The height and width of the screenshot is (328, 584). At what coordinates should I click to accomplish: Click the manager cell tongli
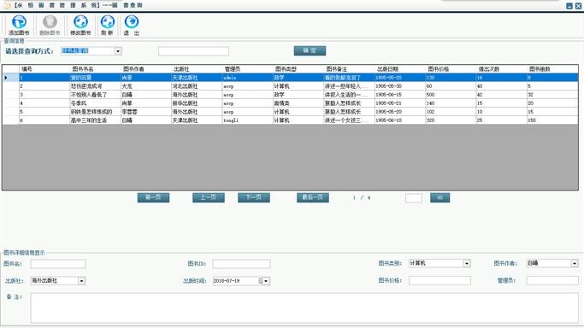247,120
